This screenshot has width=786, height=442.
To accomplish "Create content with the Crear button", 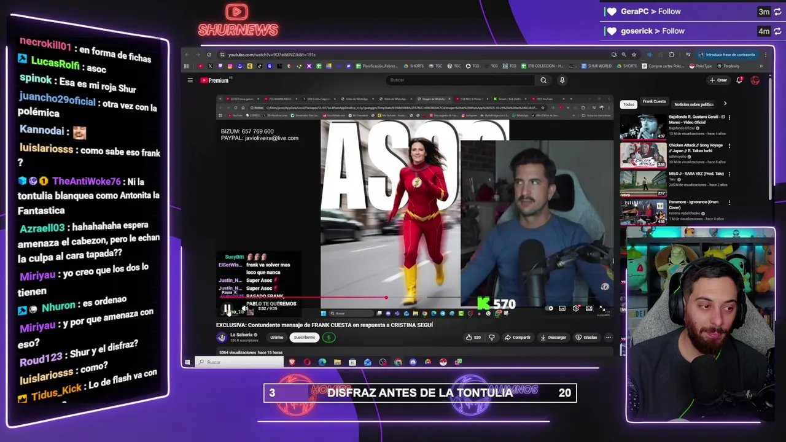I will point(718,80).
